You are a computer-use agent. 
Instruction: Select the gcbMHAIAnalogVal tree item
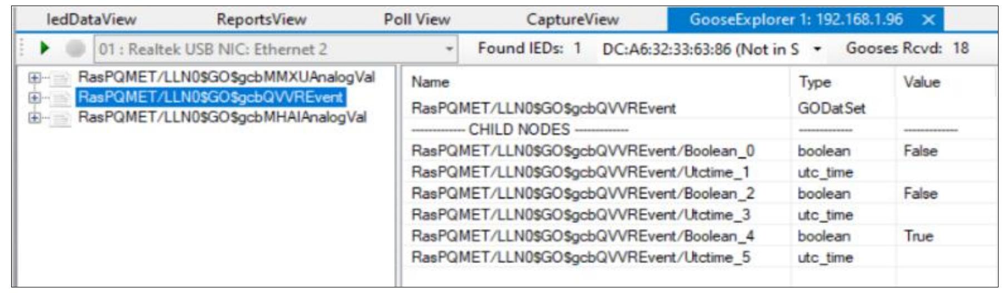(x=222, y=118)
